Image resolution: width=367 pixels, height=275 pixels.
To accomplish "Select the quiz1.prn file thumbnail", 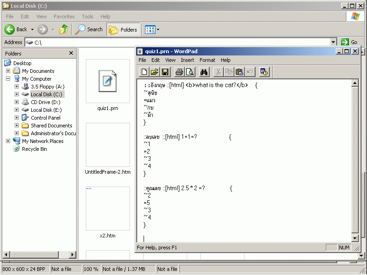I will click(108, 82).
